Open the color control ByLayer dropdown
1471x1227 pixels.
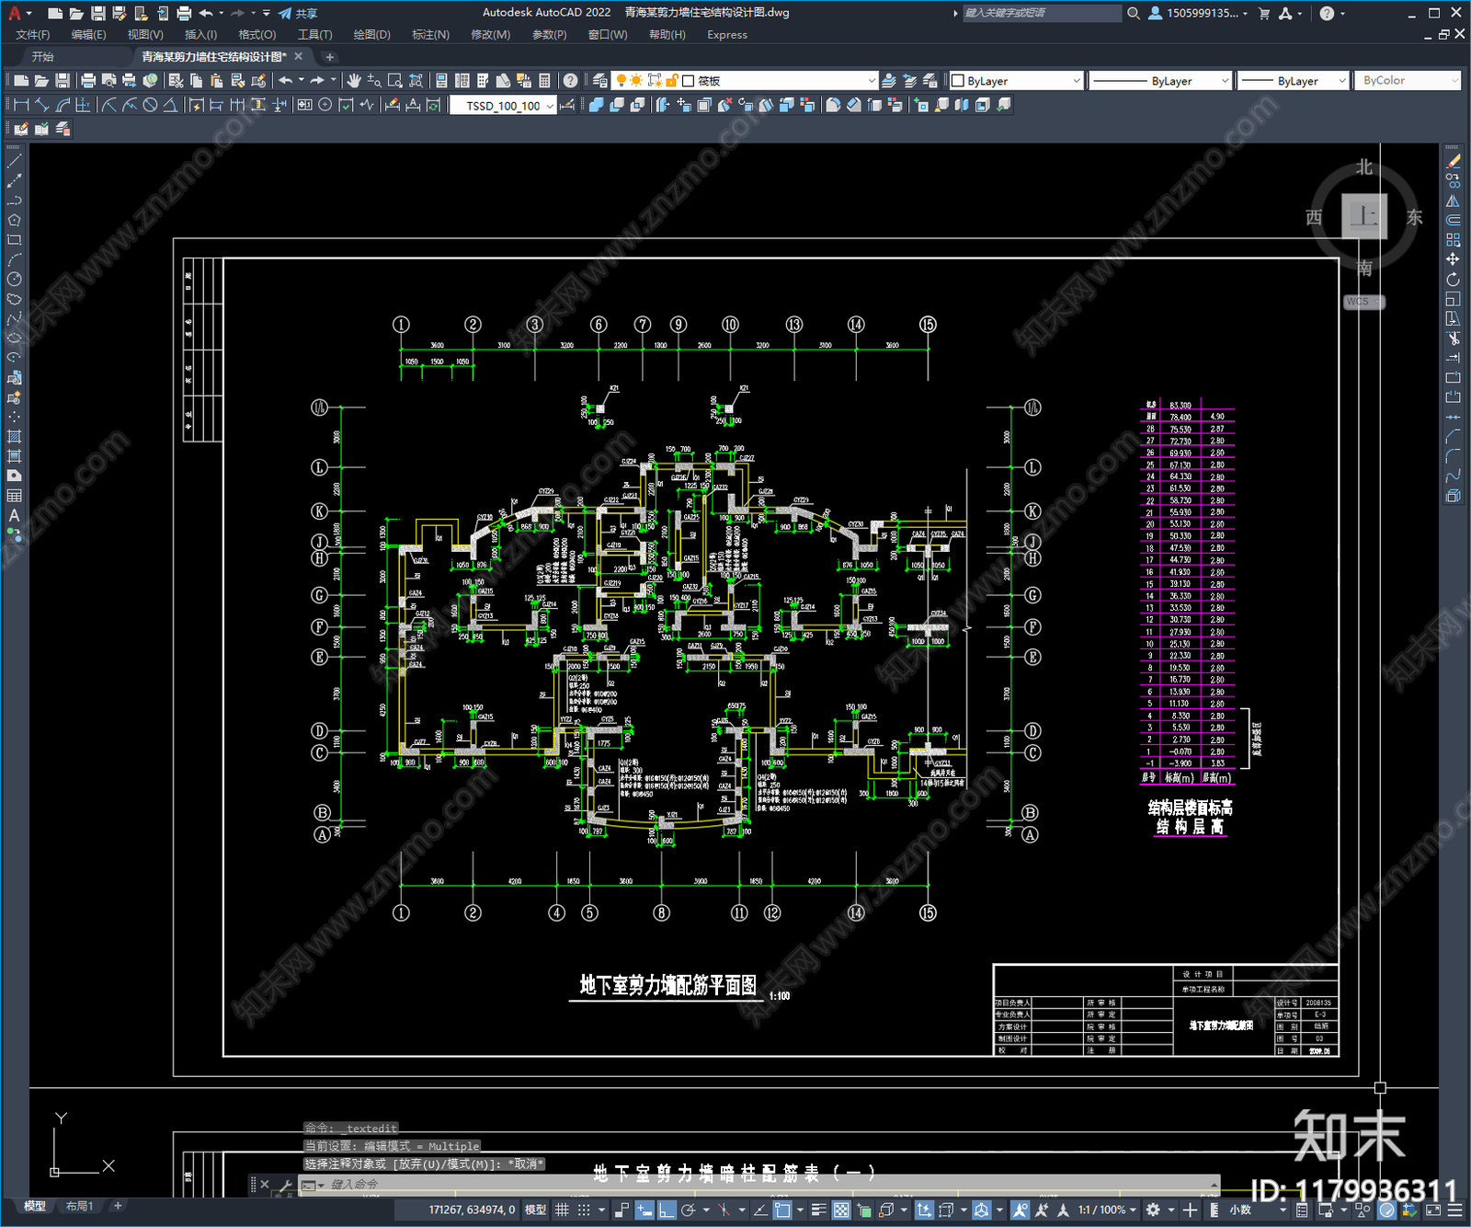click(1016, 81)
